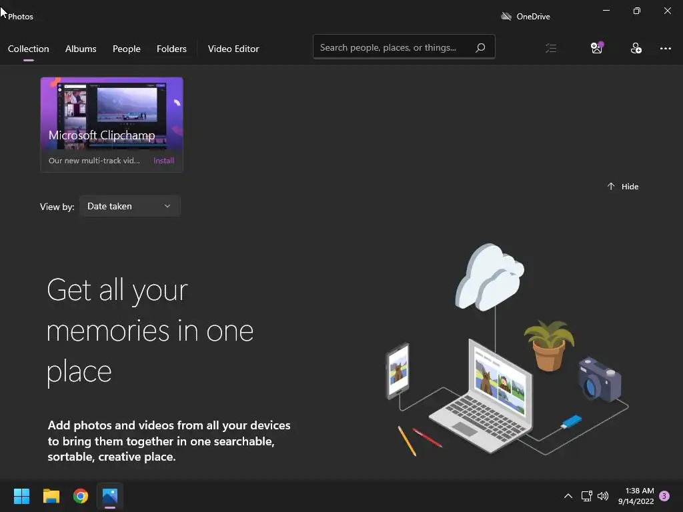Open the People tab

(126, 49)
